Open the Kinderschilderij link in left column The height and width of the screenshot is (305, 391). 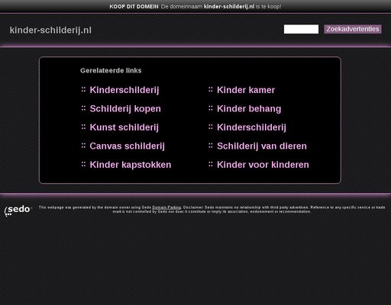124,90
